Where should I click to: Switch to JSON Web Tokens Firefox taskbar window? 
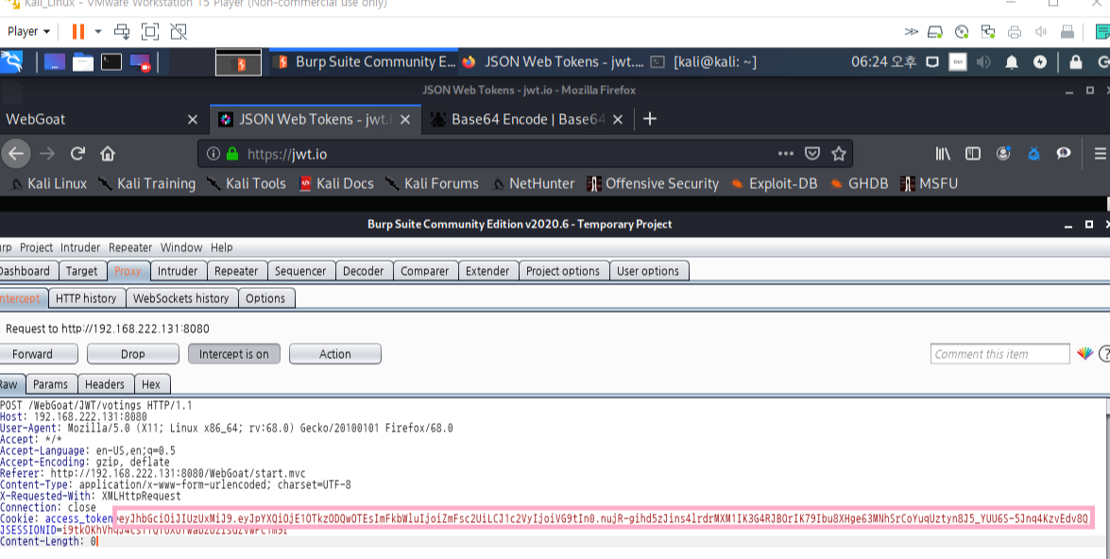pos(553,62)
